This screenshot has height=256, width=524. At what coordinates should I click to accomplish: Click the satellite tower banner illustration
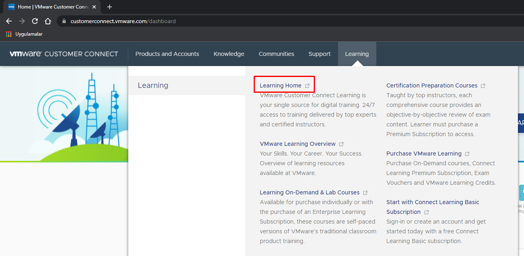pos(64,115)
